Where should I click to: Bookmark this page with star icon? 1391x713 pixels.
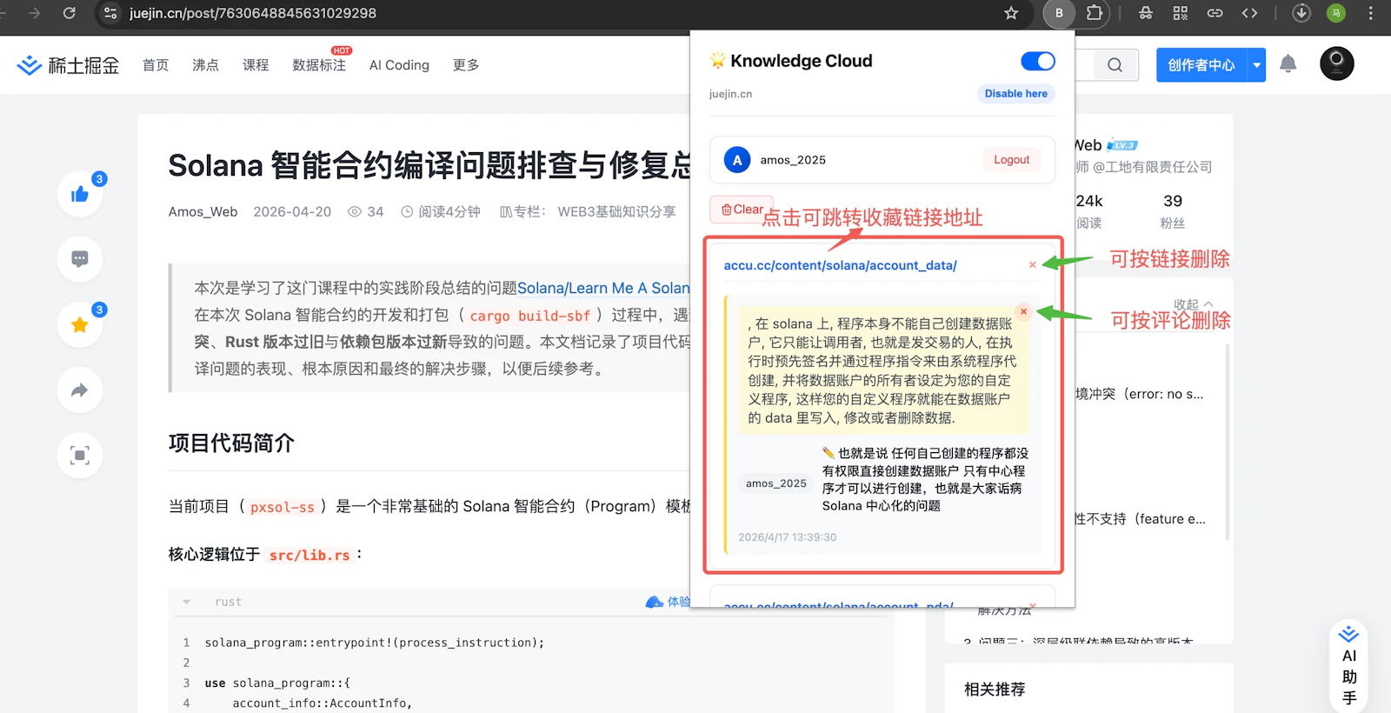[x=1011, y=13]
